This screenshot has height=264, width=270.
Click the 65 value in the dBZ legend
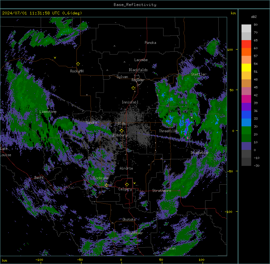point(256,40)
